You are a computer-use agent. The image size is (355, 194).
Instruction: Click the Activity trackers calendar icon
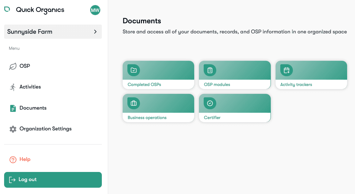coord(286,70)
